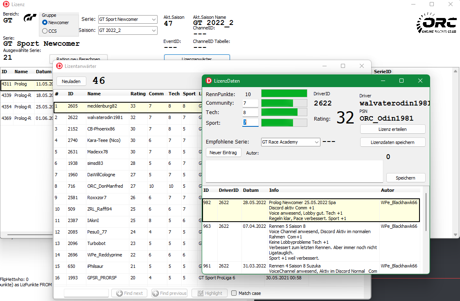The width and height of the screenshot is (460, 301).
Task: Click the Neuladen button
Action: point(71,81)
